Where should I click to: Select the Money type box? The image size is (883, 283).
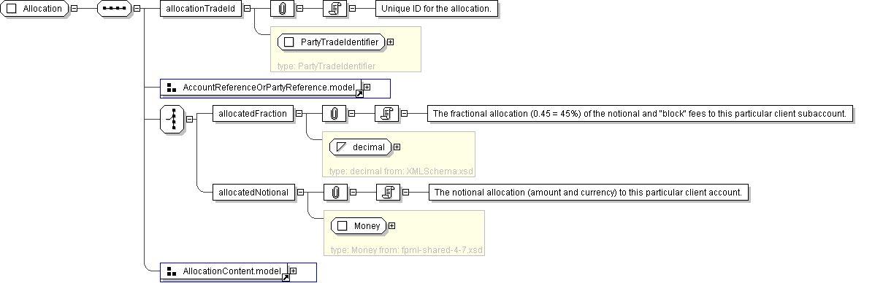point(359,226)
